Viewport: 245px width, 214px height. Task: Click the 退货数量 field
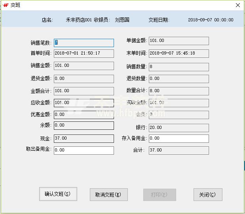179,79
